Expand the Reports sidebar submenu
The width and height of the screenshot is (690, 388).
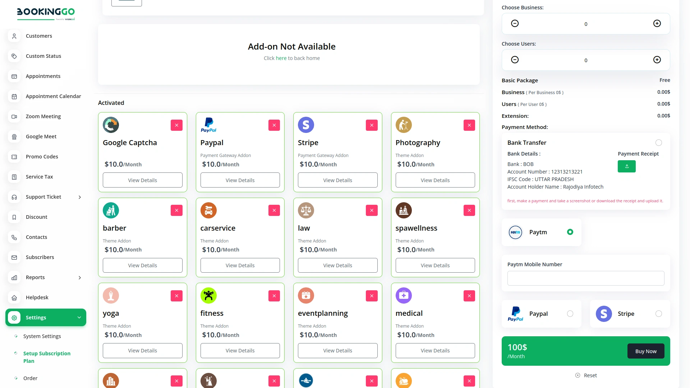tap(80, 277)
